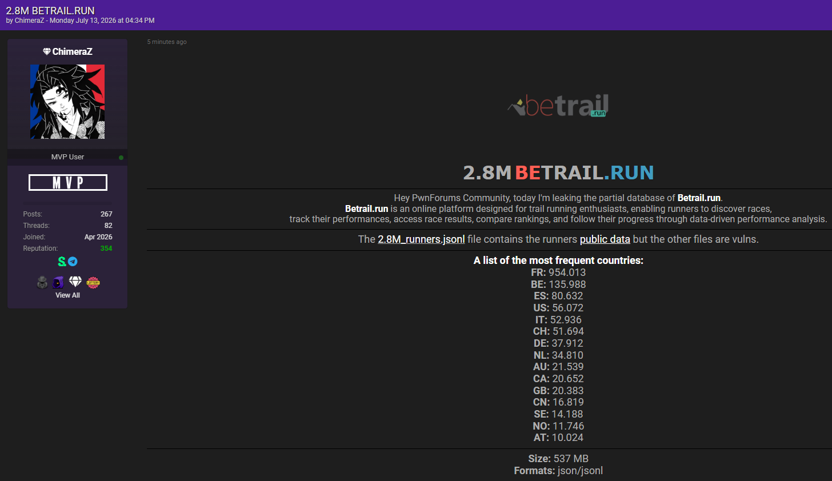Click the Formats: json/jsonl line
Screen dimensions: 832x481
(558, 471)
